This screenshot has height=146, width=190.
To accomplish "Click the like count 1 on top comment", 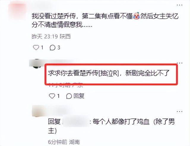I will pyautogui.click(x=42, y=47).
